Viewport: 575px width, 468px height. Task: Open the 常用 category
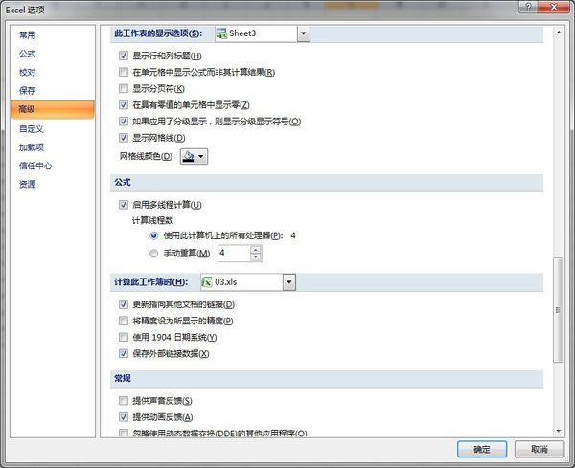point(28,35)
